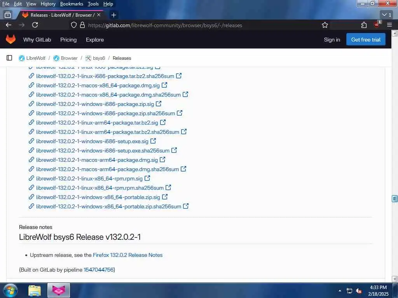Download librewolf-132.0.2-1-linux-arm64-package.tar.bz2.sha256sum
Image resolution: width=398 pixels, height=298 pixels.
click(108, 132)
